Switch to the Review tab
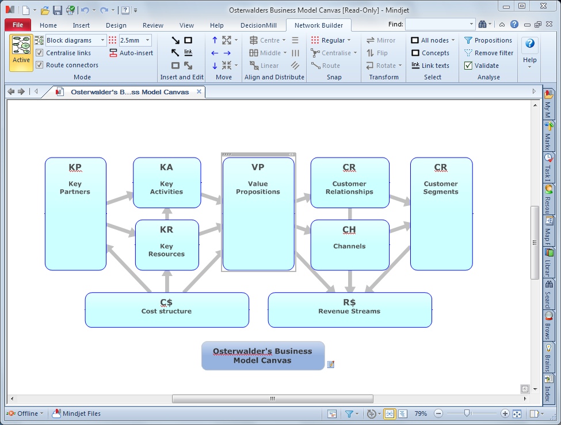561x425 pixels. click(x=153, y=25)
